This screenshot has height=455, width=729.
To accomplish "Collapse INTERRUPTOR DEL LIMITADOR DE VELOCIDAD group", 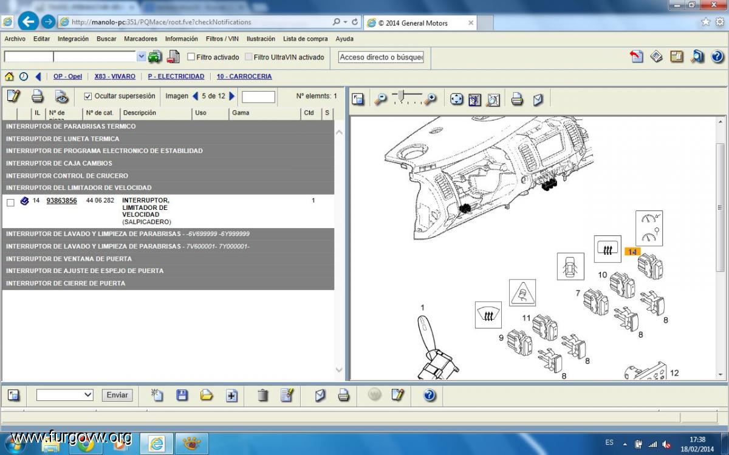I will [168, 188].
